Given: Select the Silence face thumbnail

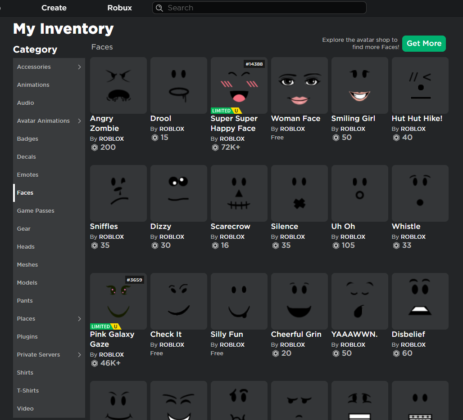Looking at the screenshot, I should pos(300,193).
